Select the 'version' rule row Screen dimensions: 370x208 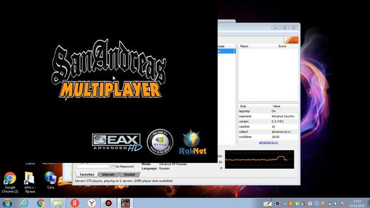268,121
